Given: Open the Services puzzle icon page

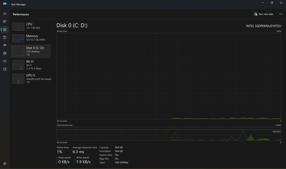Looking at the screenshot, I should [x=5, y=69].
